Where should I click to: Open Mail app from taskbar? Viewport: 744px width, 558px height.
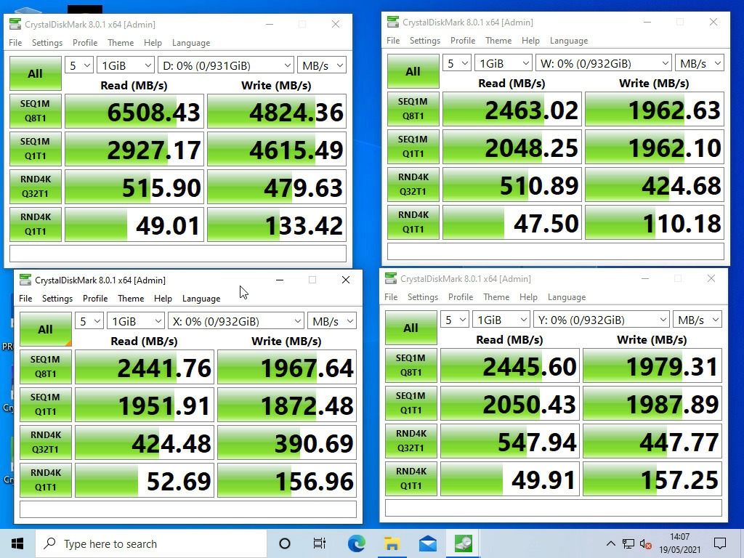click(427, 543)
